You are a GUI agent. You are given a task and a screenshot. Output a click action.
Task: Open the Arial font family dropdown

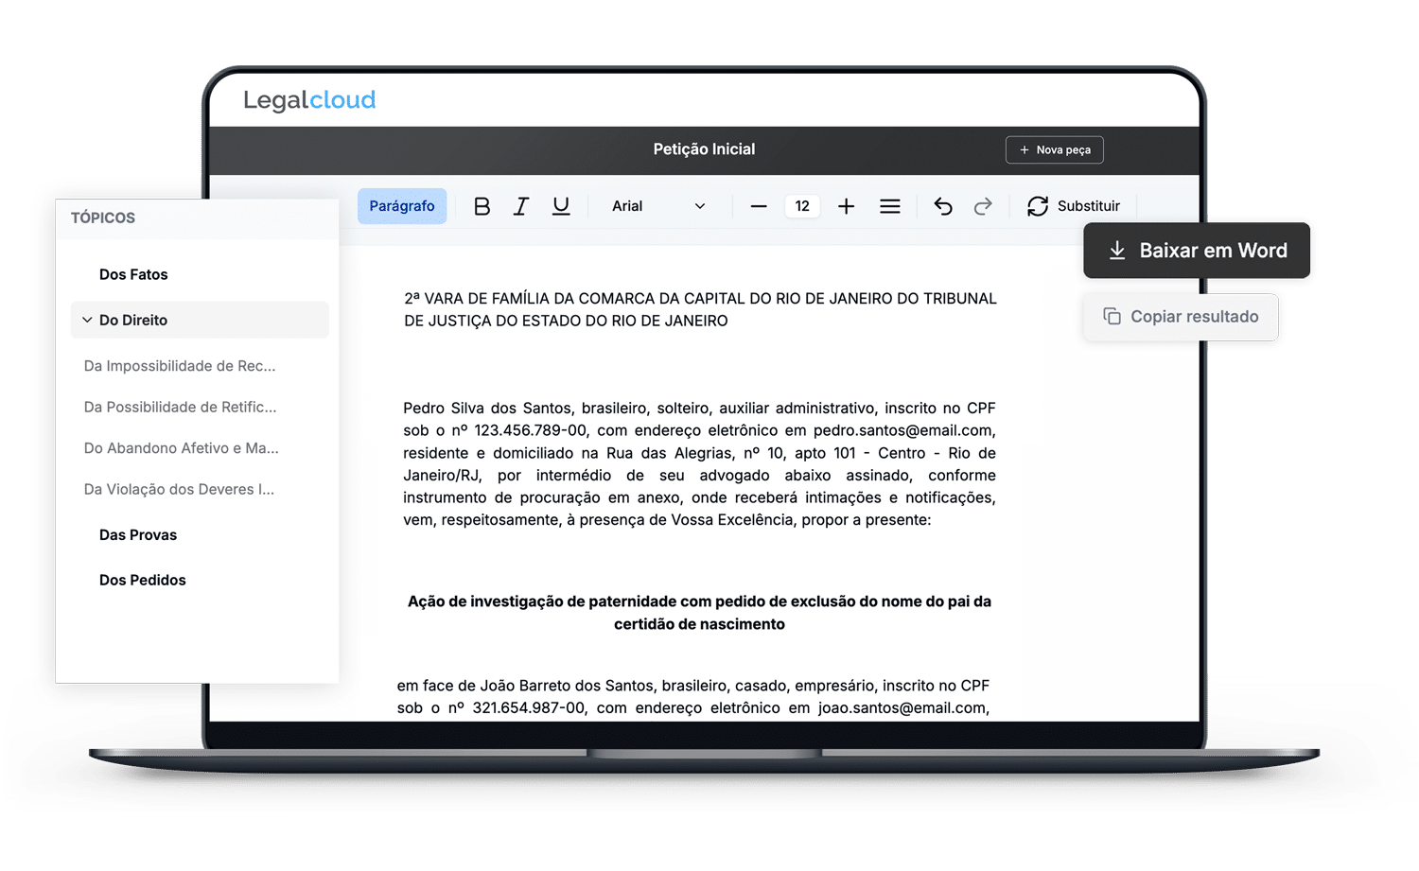point(659,205)
